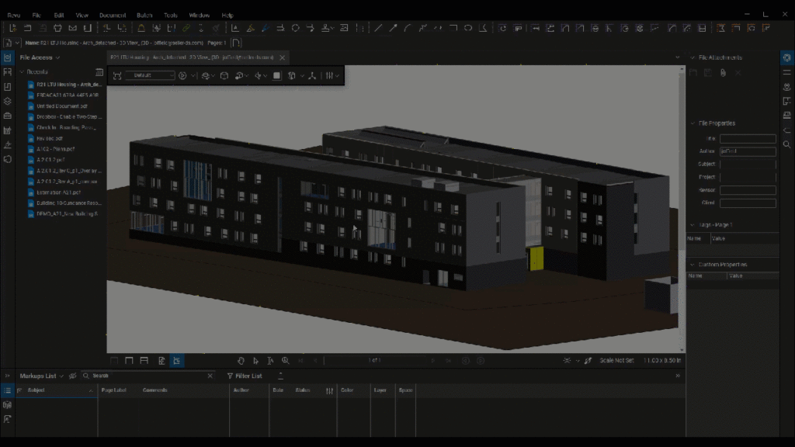Collapse the File Properties section
Image resolution: width=795 pixels, height=447 pixels.
(693, 123)
